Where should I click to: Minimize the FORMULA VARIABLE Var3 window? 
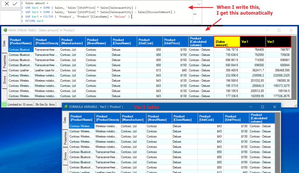click(251, 107)
